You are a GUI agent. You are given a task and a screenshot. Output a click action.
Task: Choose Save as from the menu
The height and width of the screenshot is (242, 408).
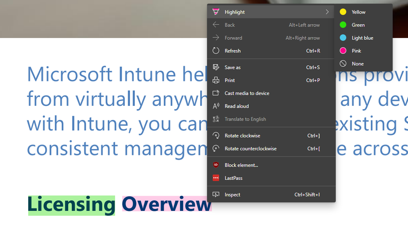point(271,67)
